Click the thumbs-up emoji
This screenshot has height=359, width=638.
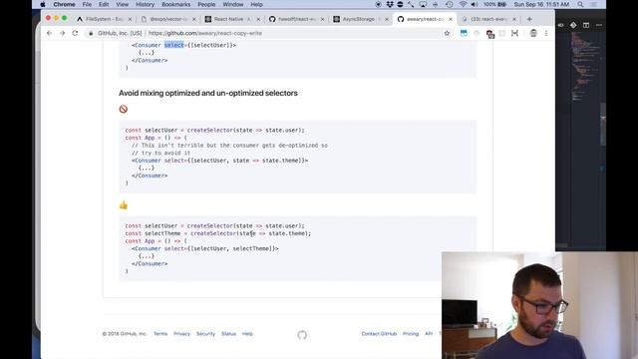click(124, 204)
